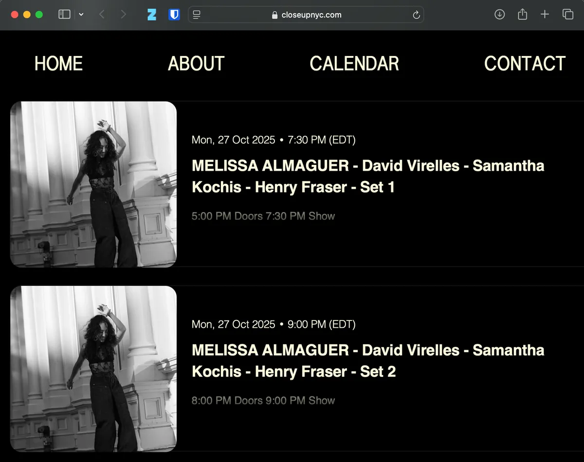Go to the CALENDAR page
The image size is (584, 462).
click(x=354, y=64)
